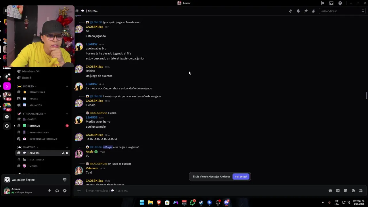Screen dimensions: 368x207
Task: Create a channel in CHATTING with plus
Action: (x=67, y=147)
